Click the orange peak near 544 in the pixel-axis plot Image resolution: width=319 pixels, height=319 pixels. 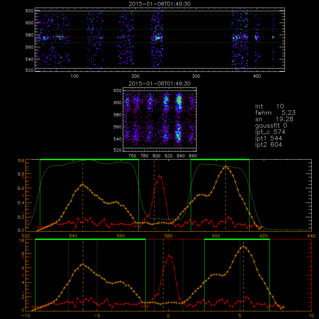pos(83,185)
